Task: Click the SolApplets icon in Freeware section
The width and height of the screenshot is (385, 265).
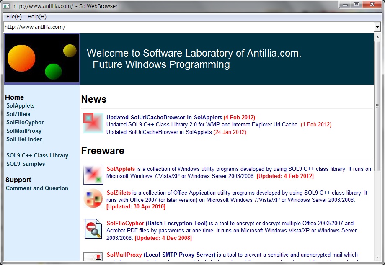Action: [x=93, y=175]
